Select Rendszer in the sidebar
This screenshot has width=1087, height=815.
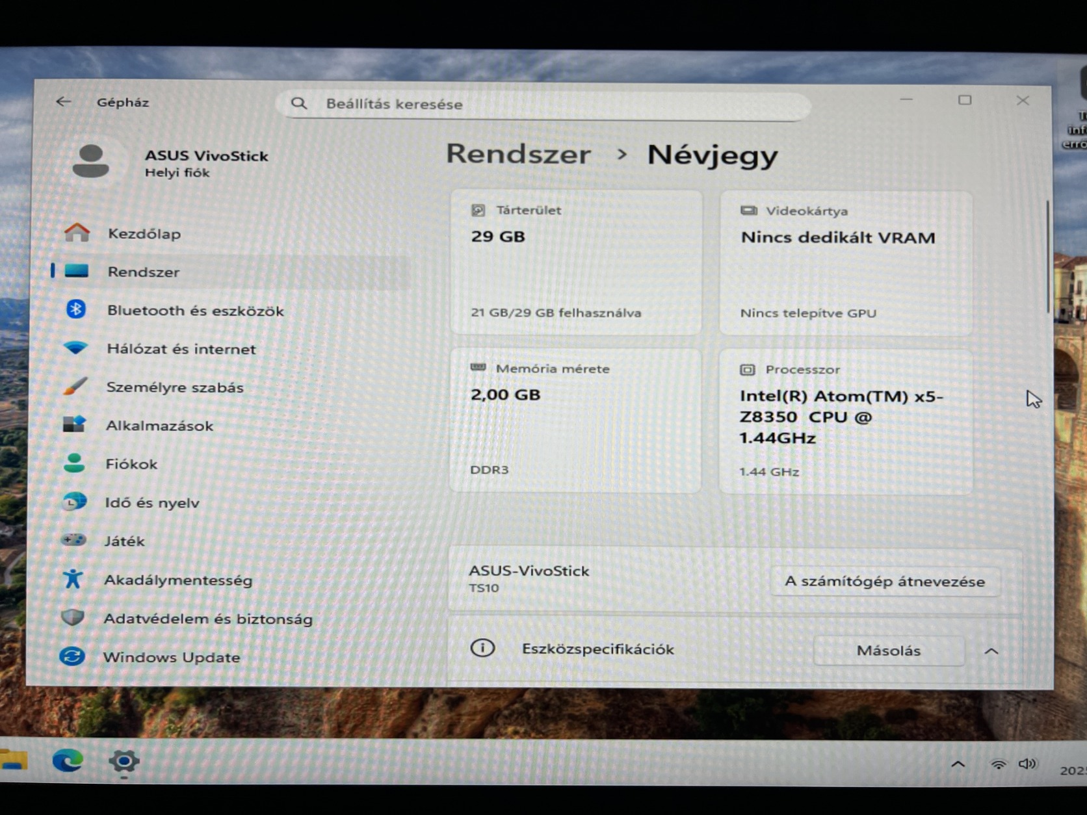pos(231,272)
